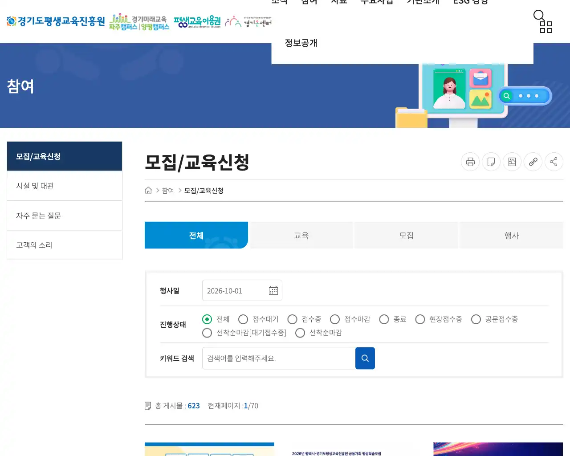Open 모집/교육신청 in the sidebar
570x456 pixels.
65,156
